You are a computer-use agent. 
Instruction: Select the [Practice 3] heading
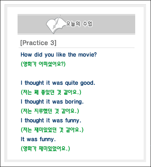(x=38, y=43)
